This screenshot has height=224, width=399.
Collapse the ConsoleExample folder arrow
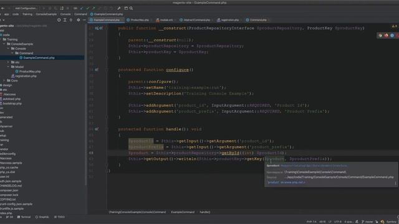click(4, 44)
